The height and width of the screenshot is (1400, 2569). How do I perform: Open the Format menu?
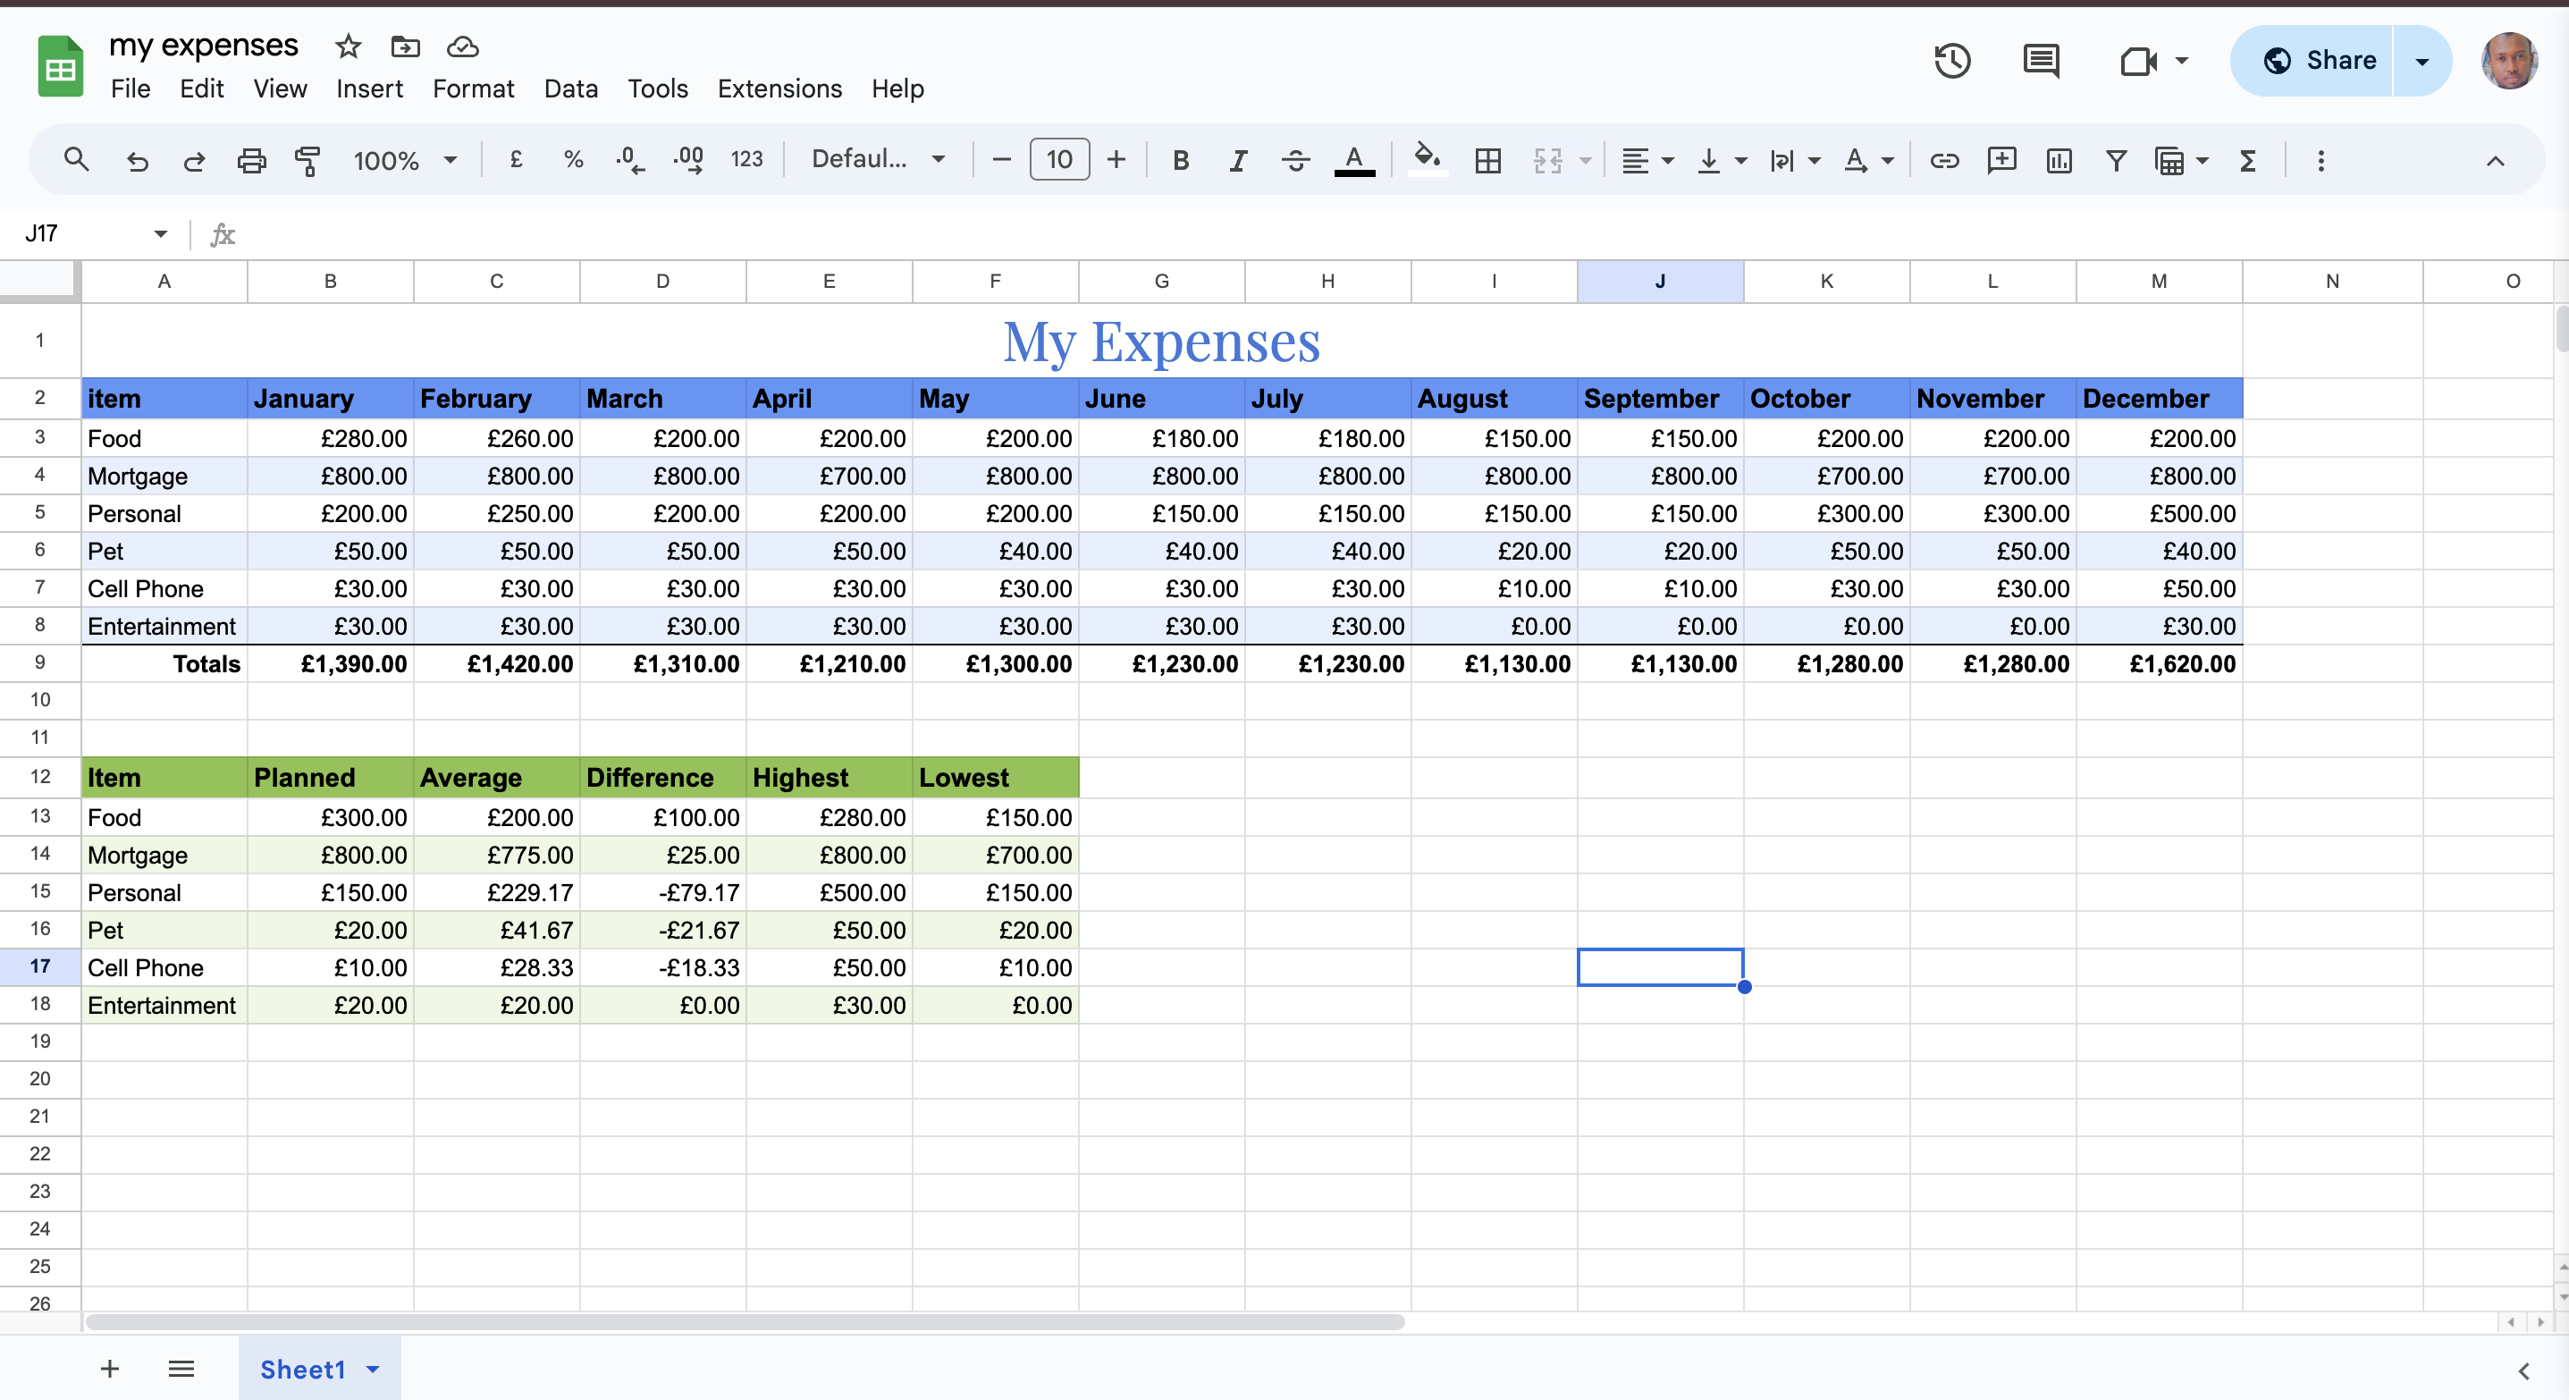(x=473, y=89)
